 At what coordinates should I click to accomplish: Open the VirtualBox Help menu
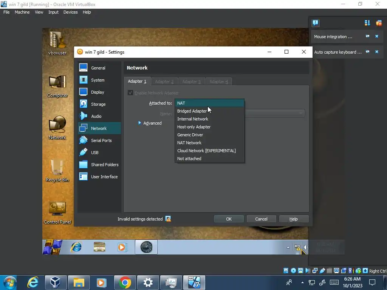point(87,12)
